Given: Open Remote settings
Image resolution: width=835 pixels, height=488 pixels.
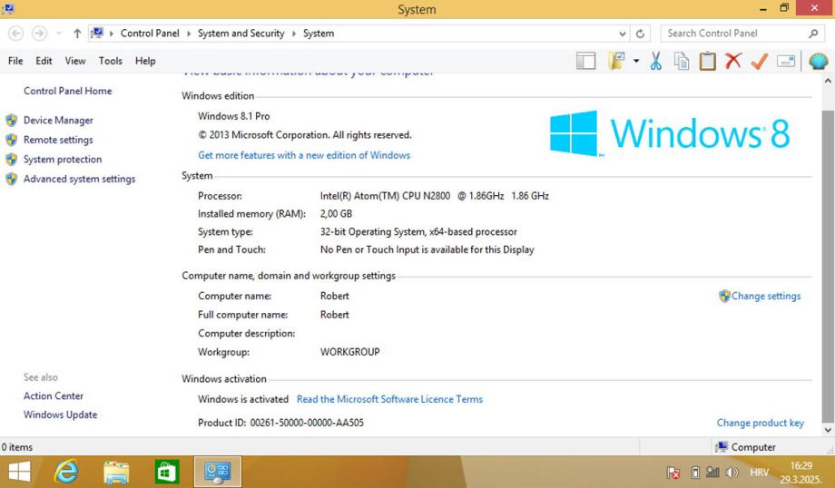Looking at the screenshot, I should coord(58,140).
